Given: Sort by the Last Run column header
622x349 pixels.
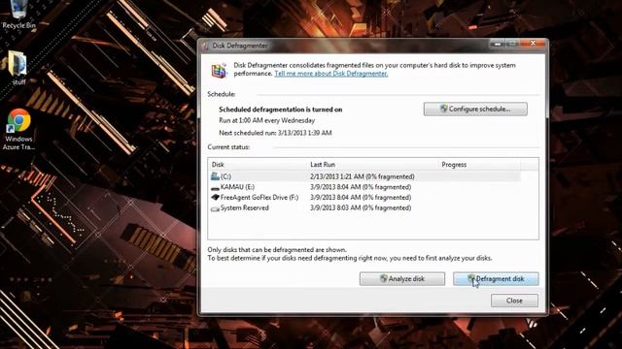Looking at the screenshot, I should [x=373, y=165].
